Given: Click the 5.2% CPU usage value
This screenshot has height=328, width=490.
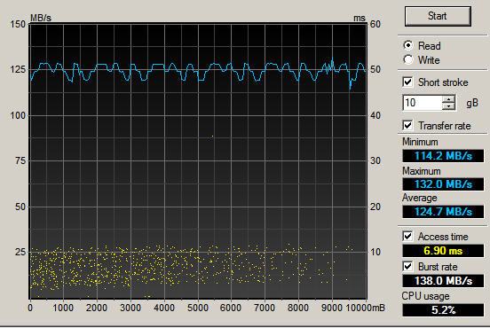Looking at the screenshot, I should tap(443, 310).
